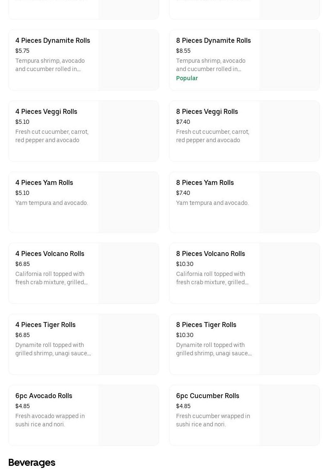334x470 pixels.
Task: Select the 4 Pieces Yam Rolls title
Action: pyautogui.click(x=44, y=183)
